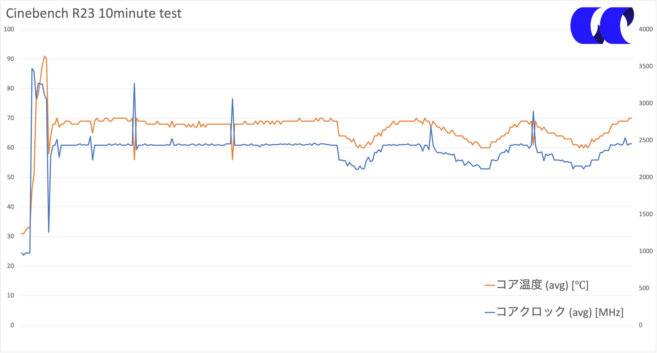The width and height of the screenshot is (657, 353).
Task: Click the left axis label 0
Action: point(12,325)
